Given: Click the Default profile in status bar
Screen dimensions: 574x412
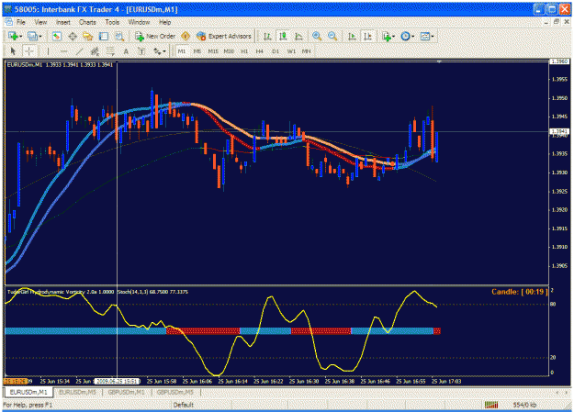Looking at the screenshot, I should [183, 405].
